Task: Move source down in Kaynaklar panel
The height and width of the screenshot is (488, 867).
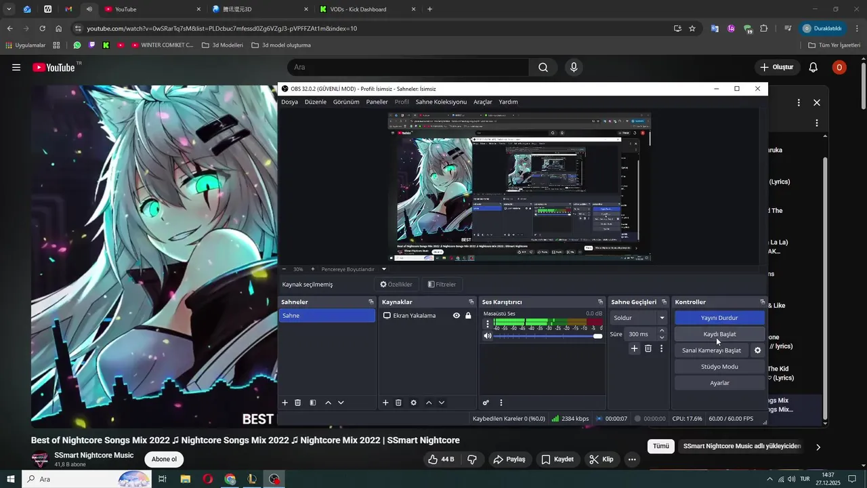Action: point(442,403)
